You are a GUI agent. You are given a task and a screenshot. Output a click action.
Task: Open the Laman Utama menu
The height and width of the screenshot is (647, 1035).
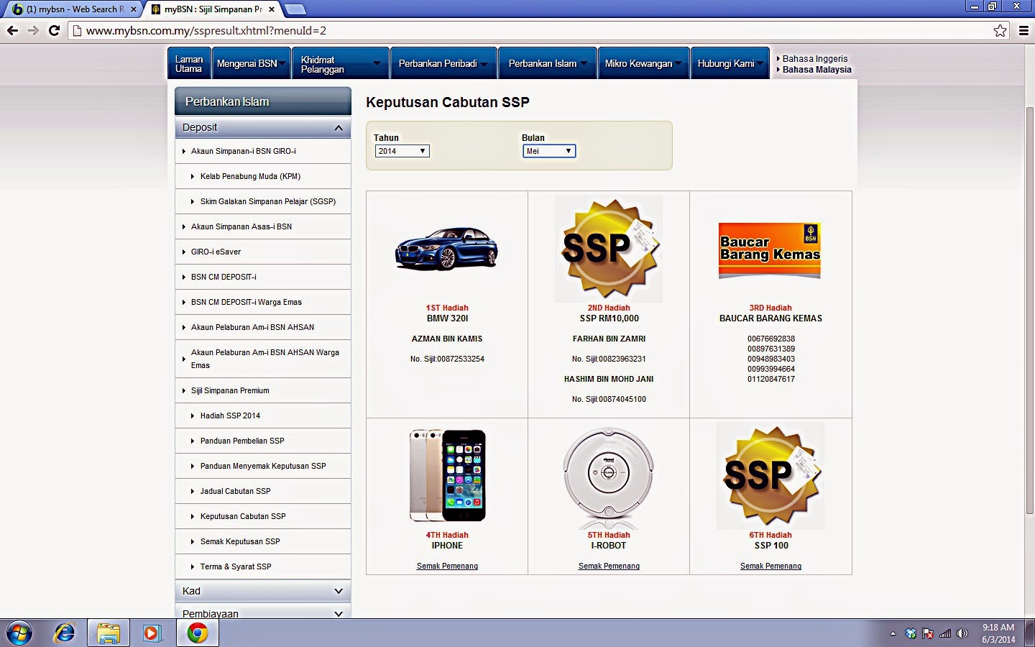[189, 63]
